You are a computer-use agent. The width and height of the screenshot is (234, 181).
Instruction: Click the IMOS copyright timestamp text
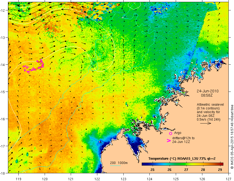point(232,137)
